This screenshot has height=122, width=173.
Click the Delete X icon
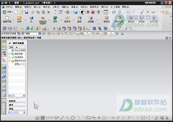(49, 12)
